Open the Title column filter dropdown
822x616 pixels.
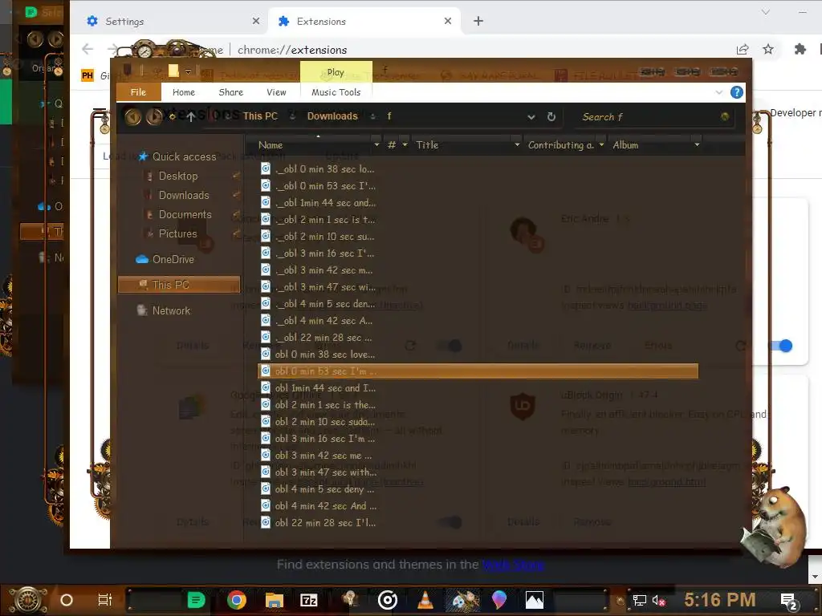tap(517, 144)
